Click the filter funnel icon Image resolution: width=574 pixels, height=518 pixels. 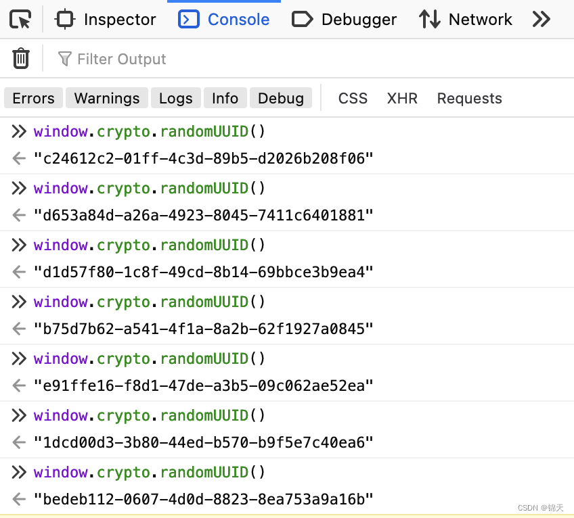point(64,59)
